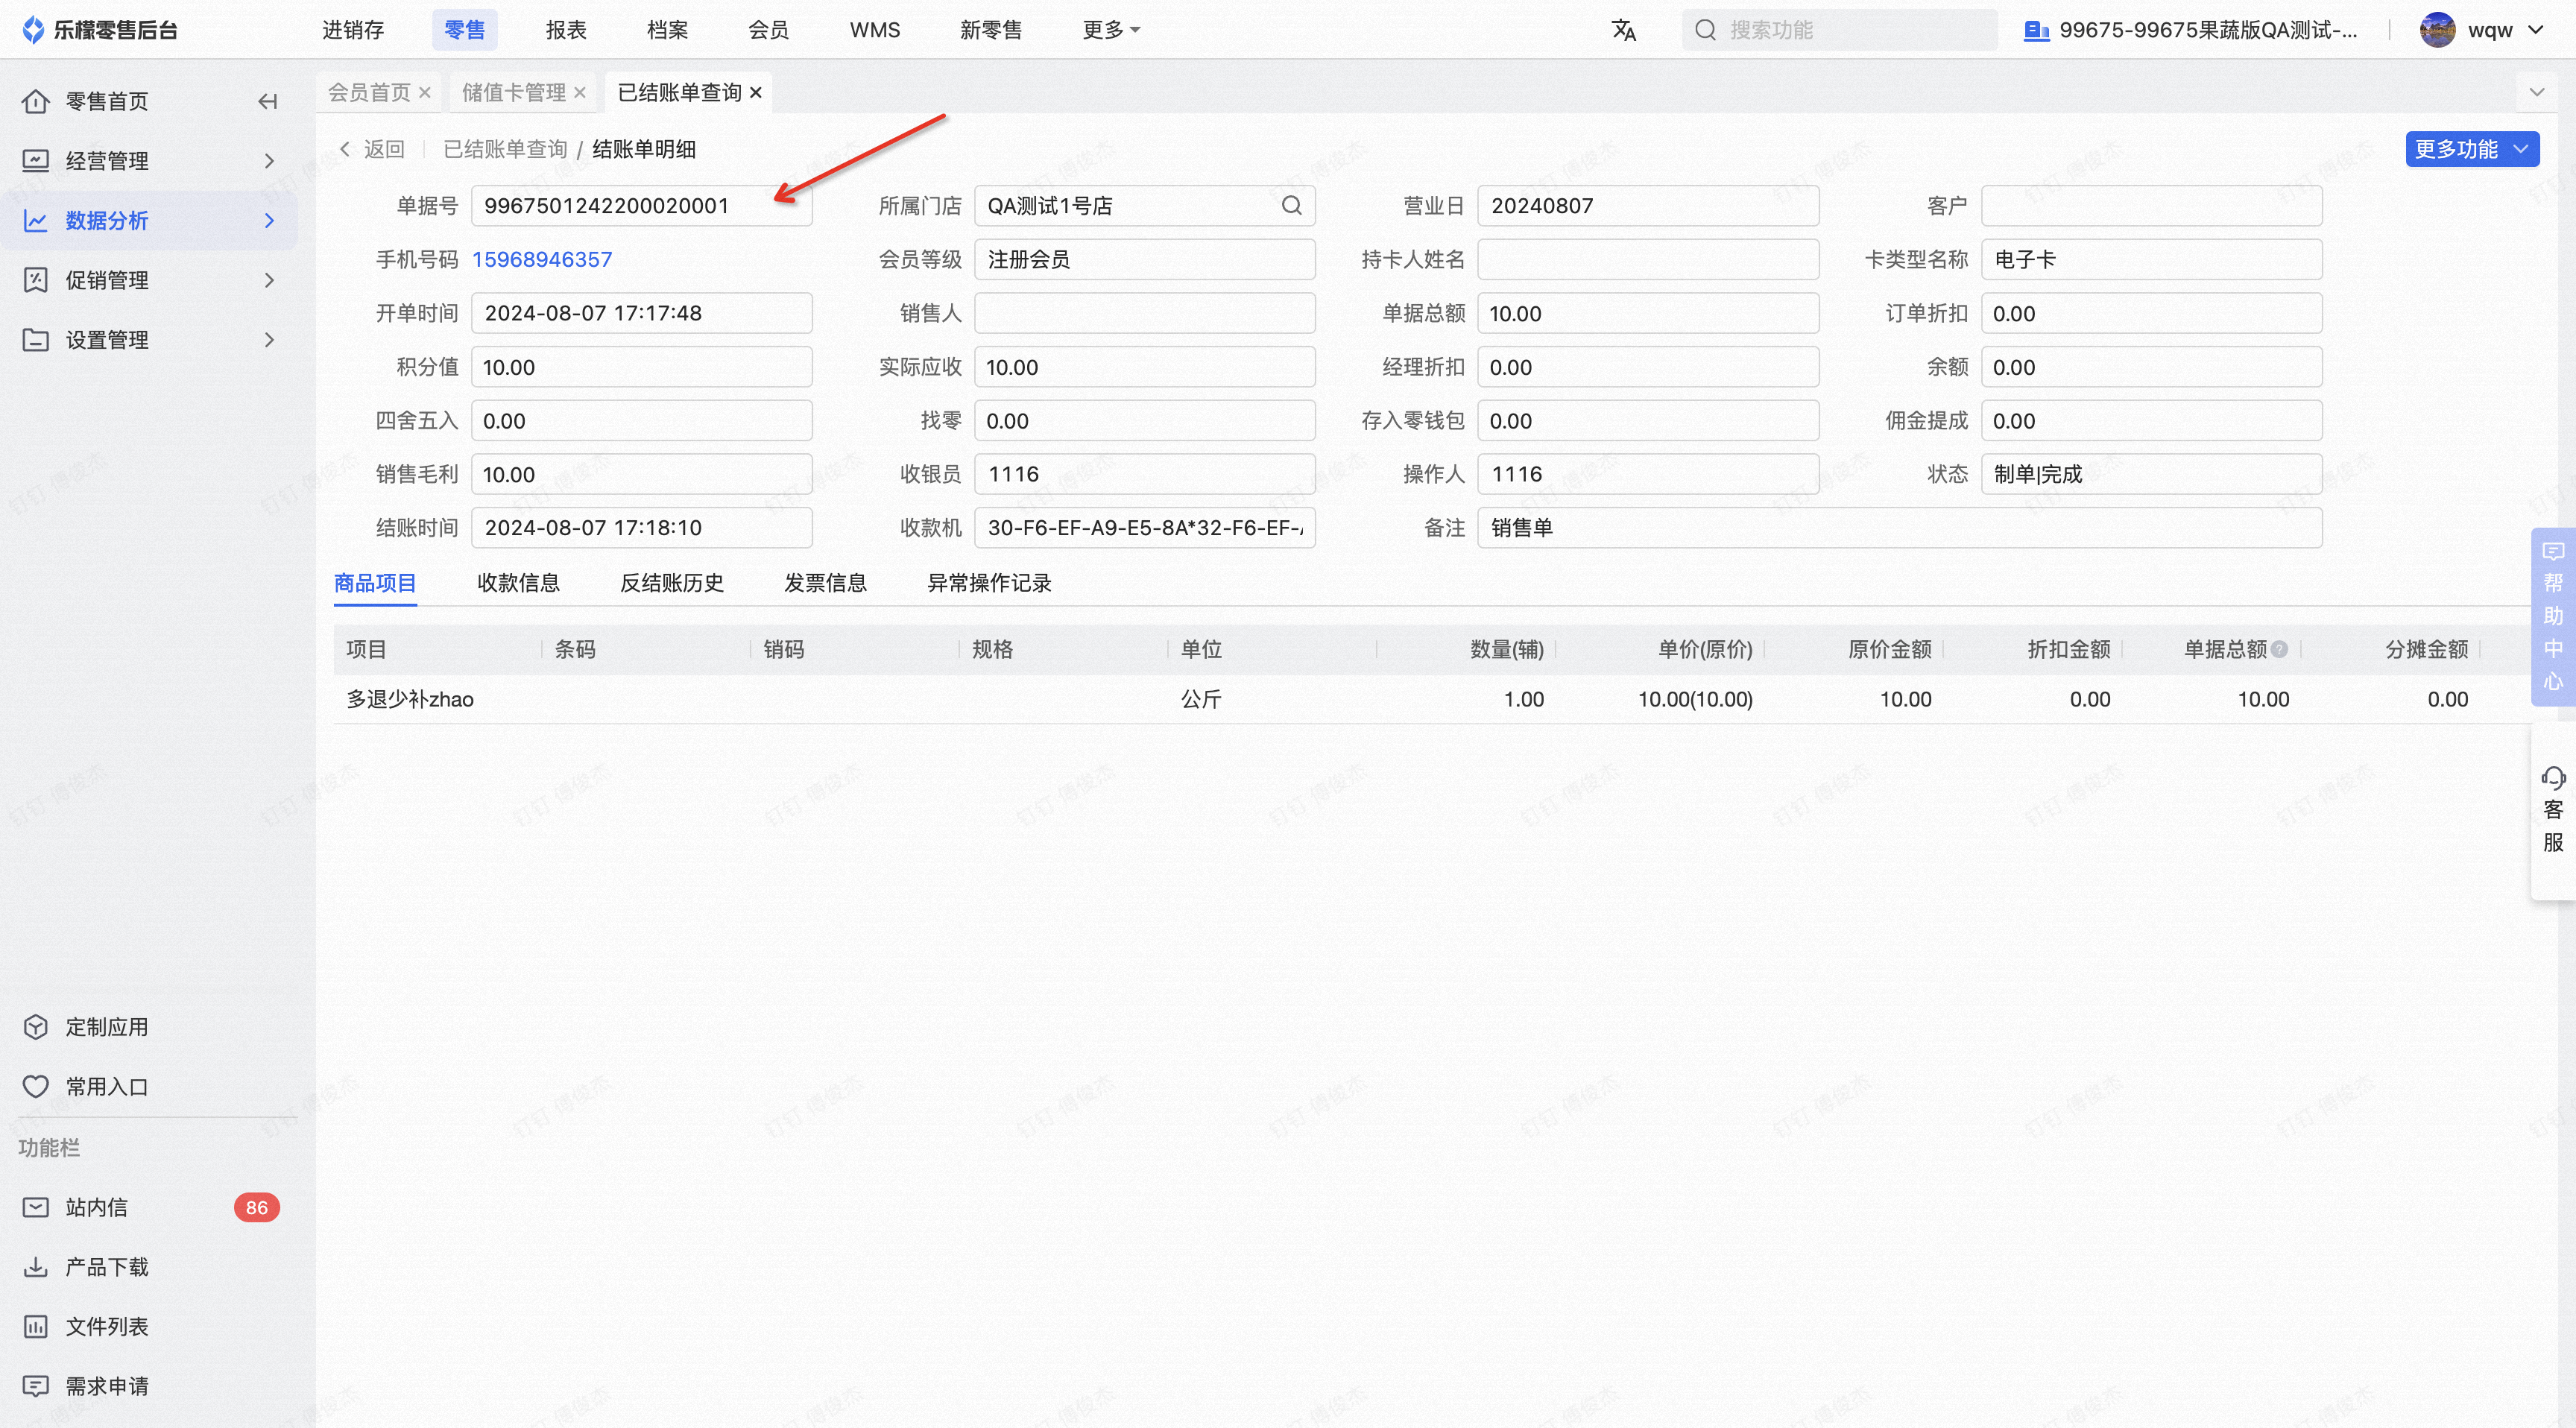Select the 零售 top menu
The image size is (2576, 1428).
(x=464, y=30)
